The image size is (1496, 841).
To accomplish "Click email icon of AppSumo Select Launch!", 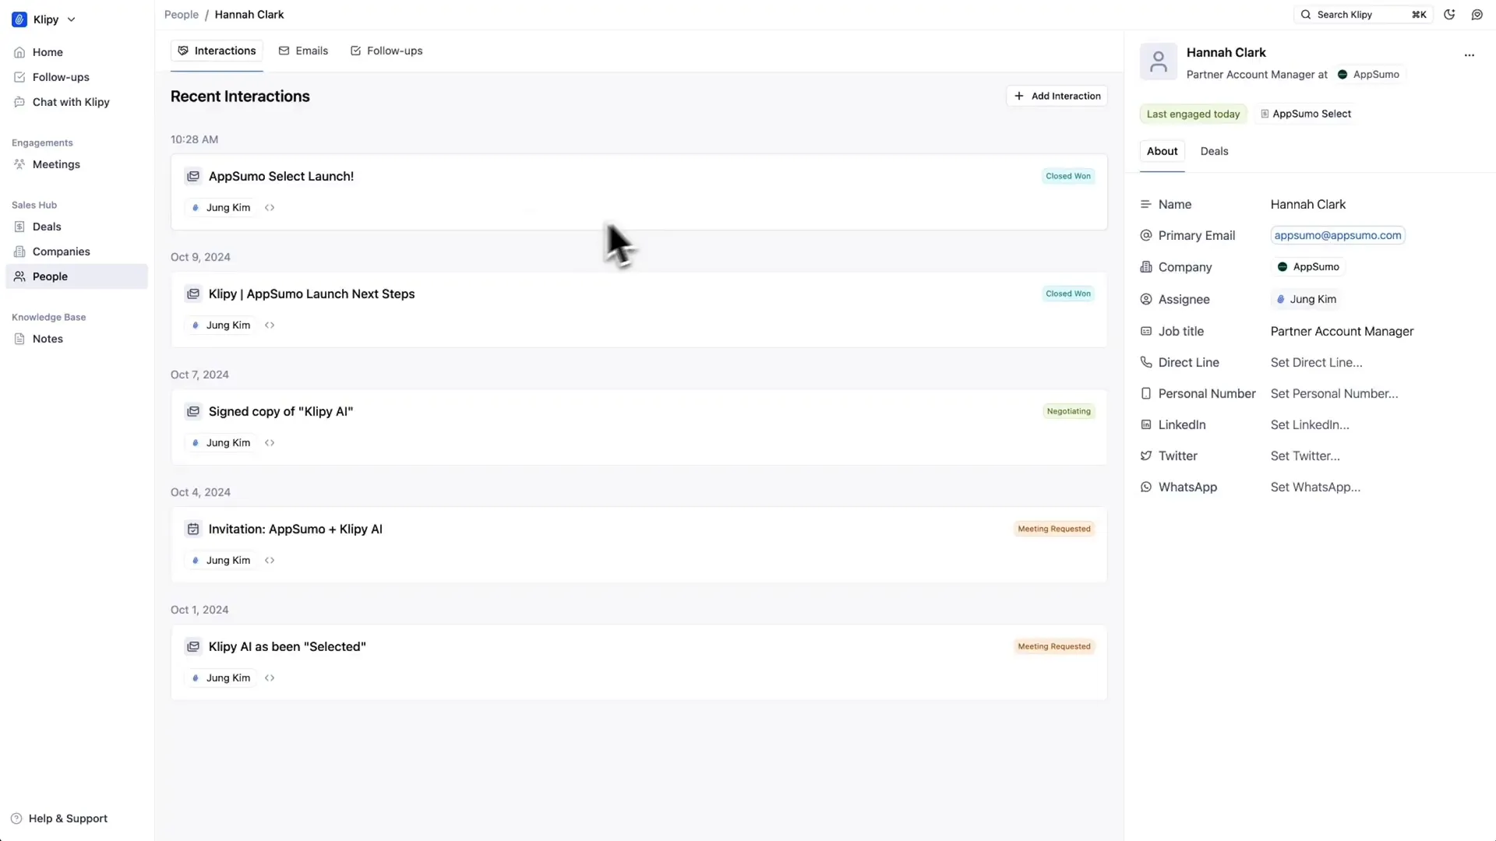I will point(192,176).
